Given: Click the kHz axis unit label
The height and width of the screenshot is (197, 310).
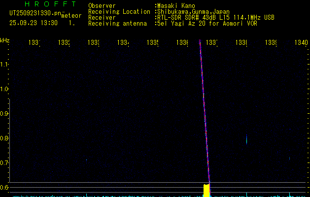Looking at the screenshot, I should pyautogui.click(x=5, y=40).
